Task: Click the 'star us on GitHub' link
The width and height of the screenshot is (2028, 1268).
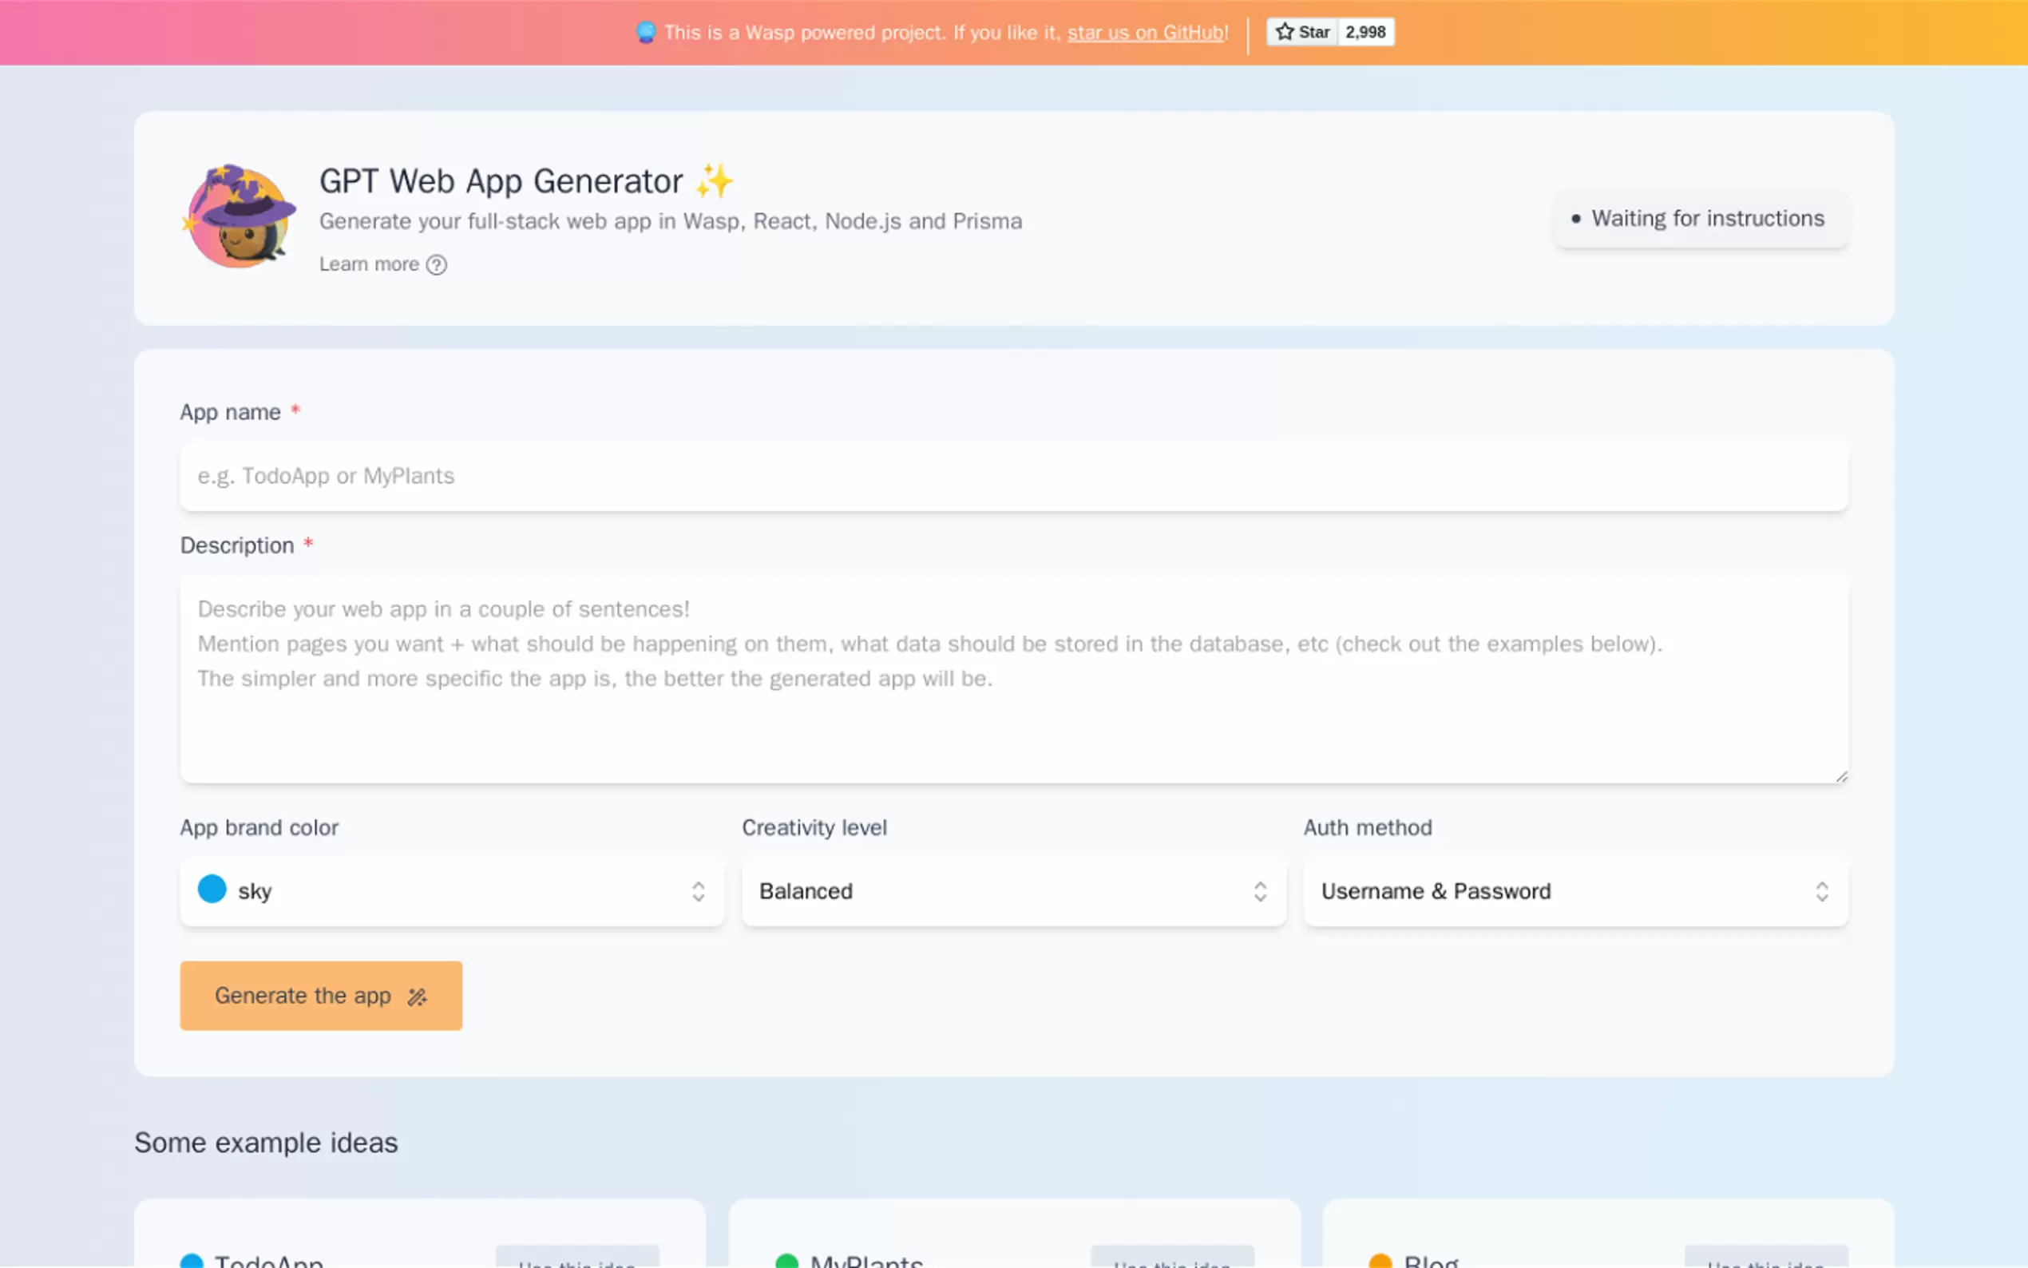Action: [1145, 33]
